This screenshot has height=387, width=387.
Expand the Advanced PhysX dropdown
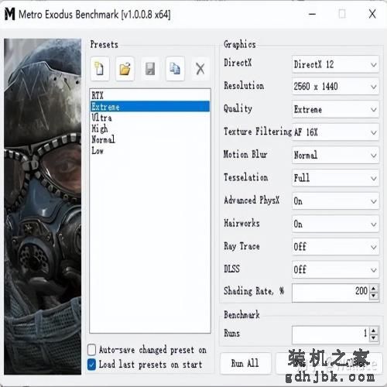335,201
